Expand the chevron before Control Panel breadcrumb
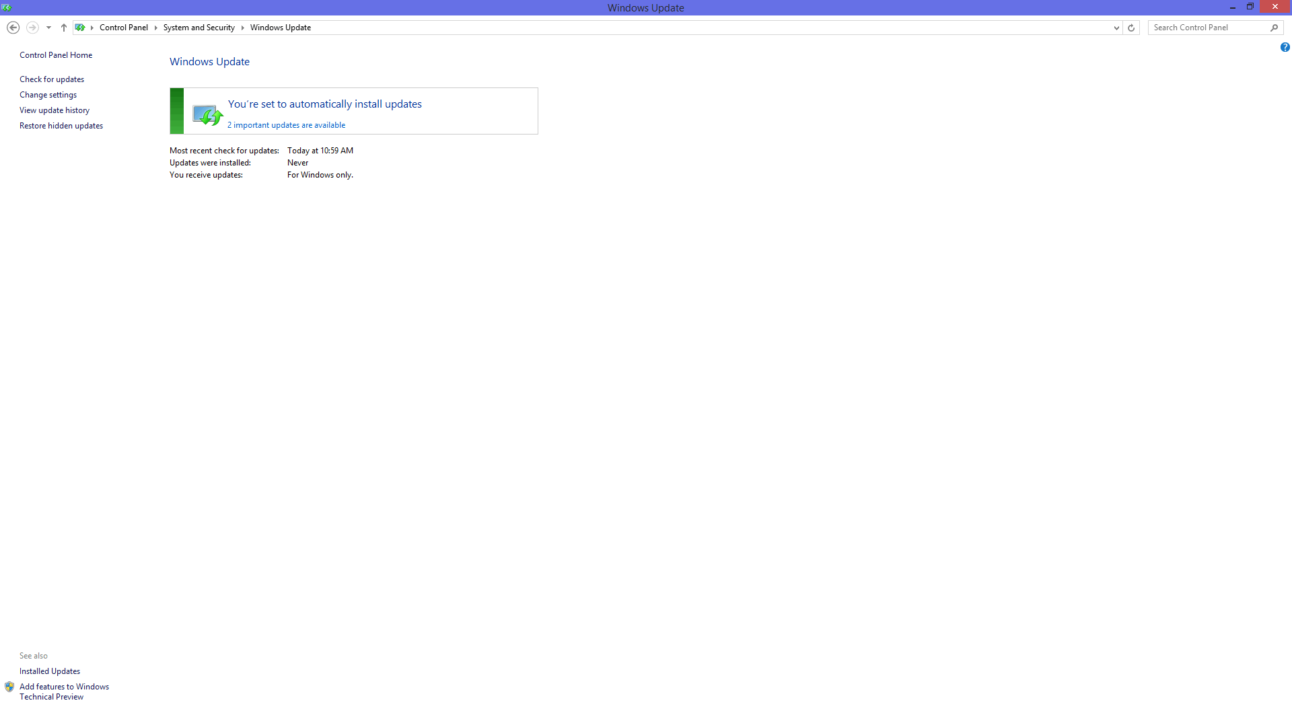Screen dimensions: 1292x715 tap(92, 28)
